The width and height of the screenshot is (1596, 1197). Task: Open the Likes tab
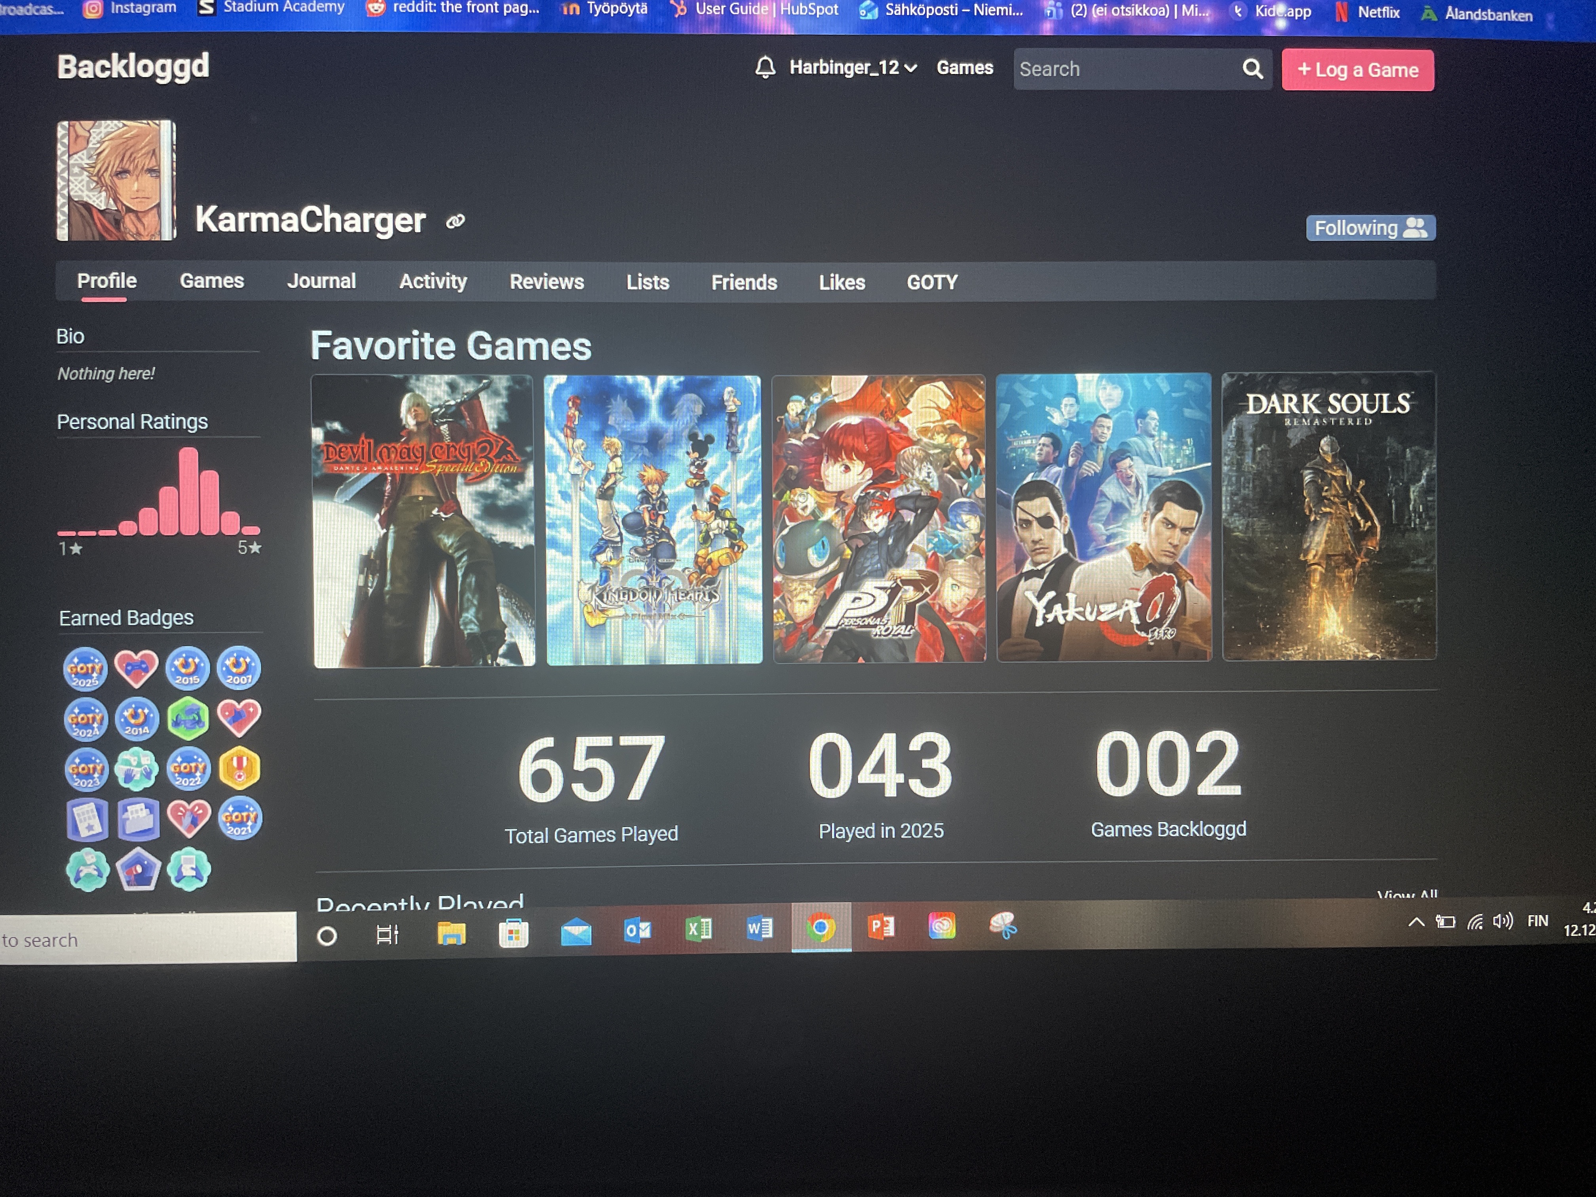842,282
